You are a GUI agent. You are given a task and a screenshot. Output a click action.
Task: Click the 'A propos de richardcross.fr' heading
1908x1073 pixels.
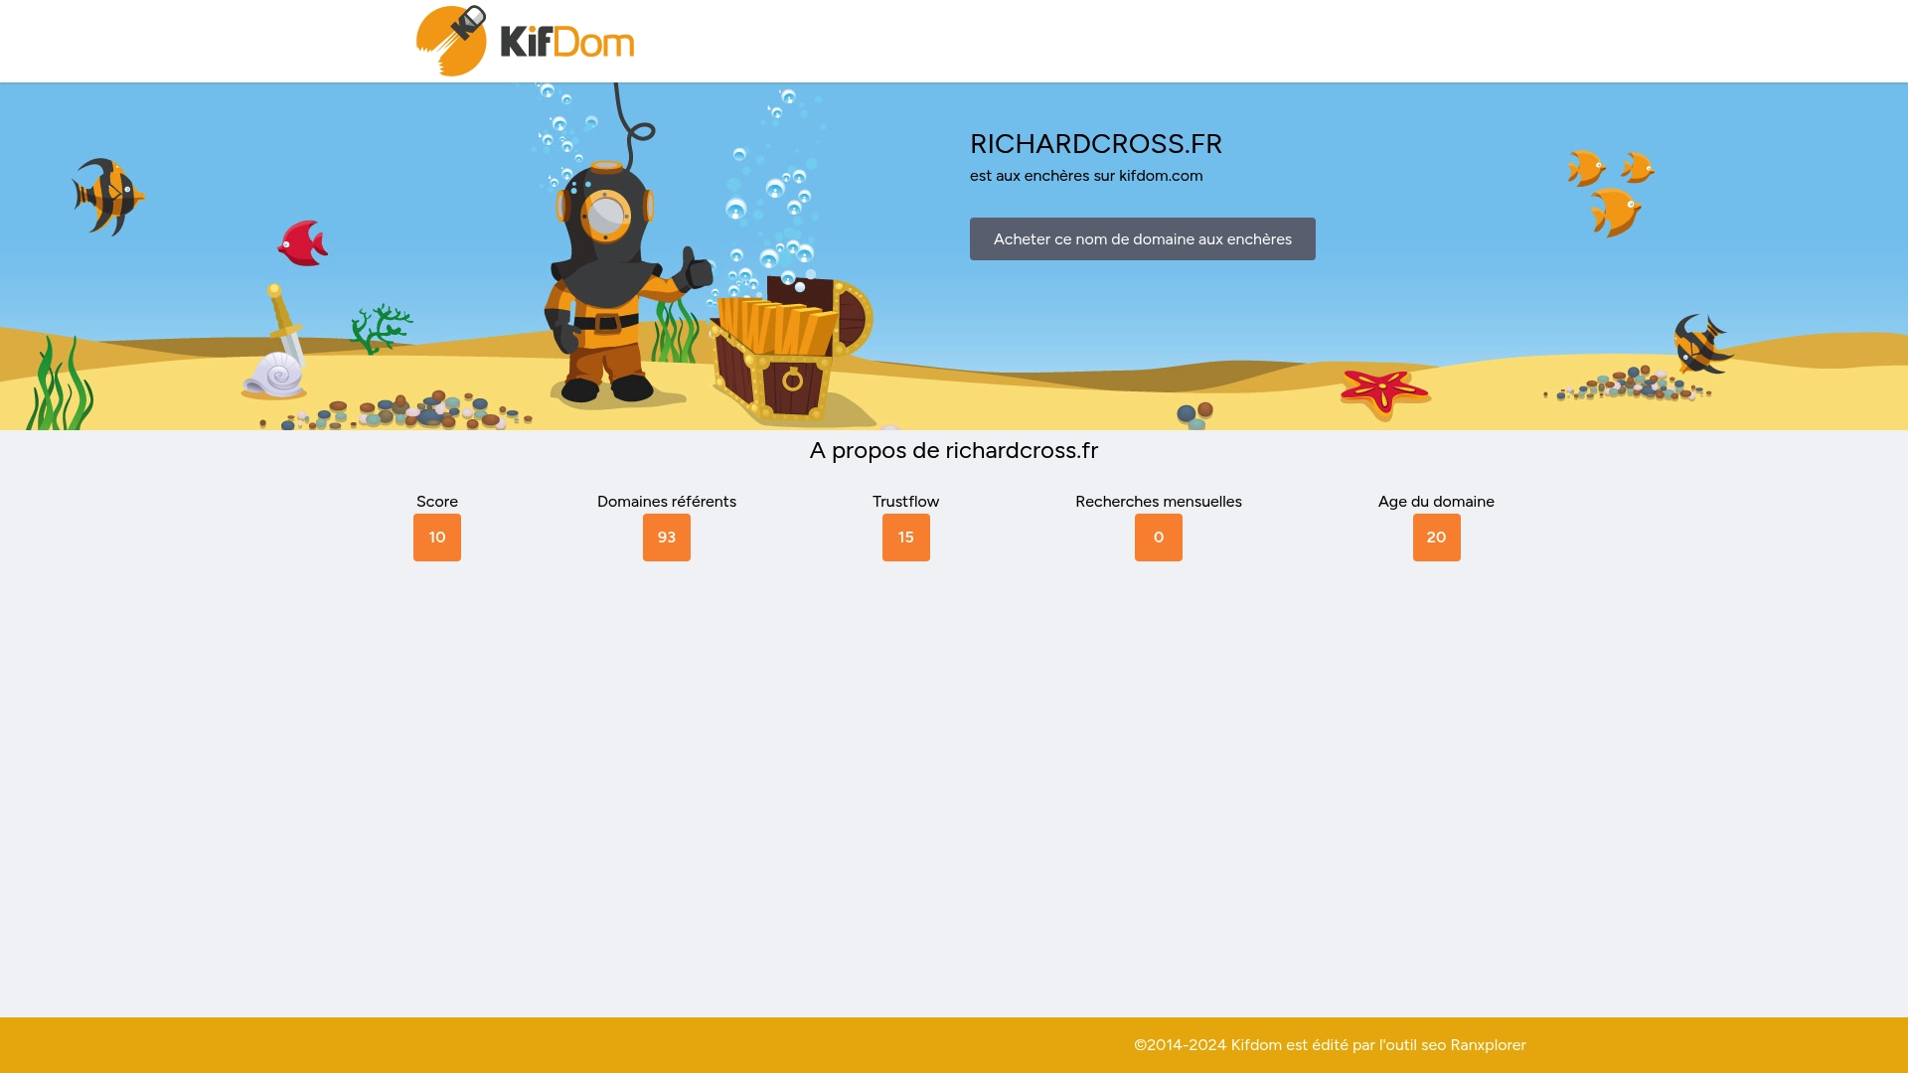pyautogui.click(x=954, y=450)
